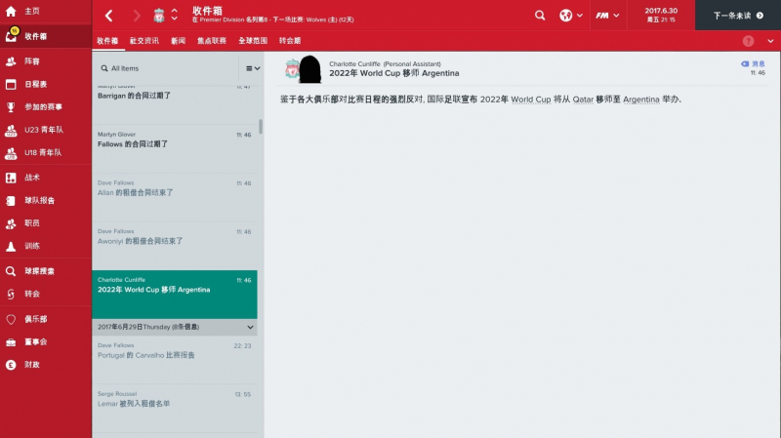
Task: Expand the chevron beside the help icon
Action: [770, 41]
